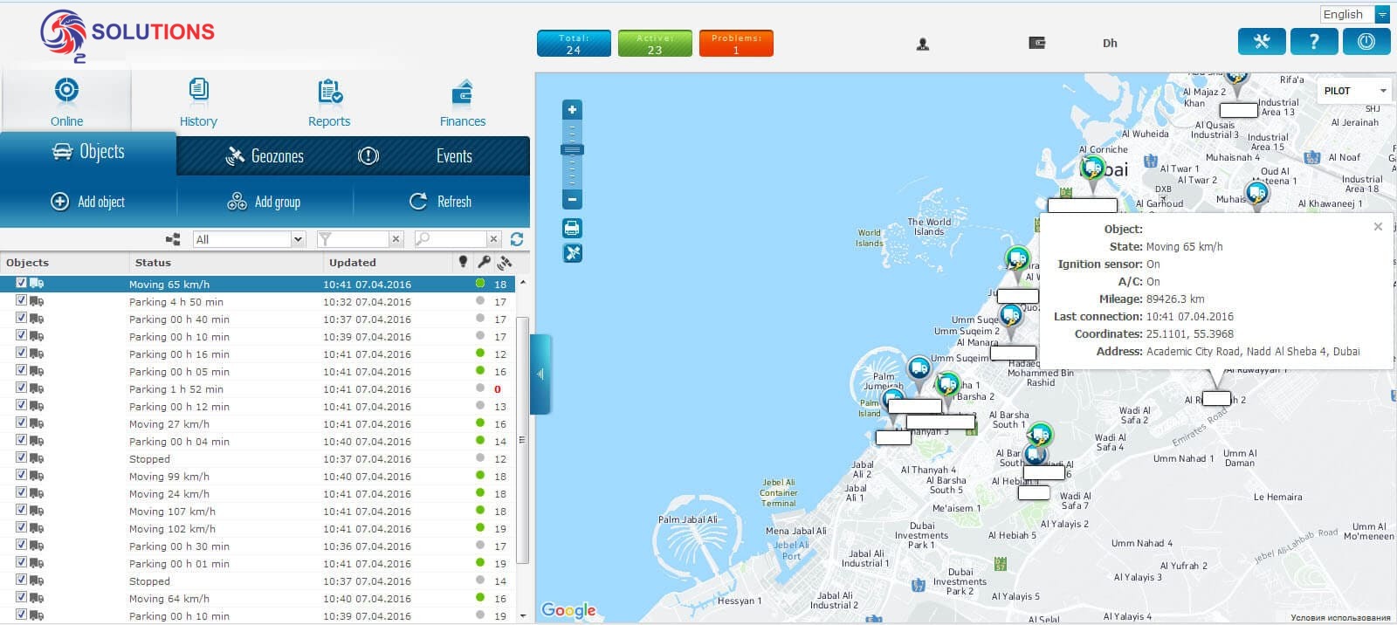Image resolution: width=1397 pixels, height=625 pixels.
Task: Click the wallet icon in top bar
Action: click(x=1037, y=43)
